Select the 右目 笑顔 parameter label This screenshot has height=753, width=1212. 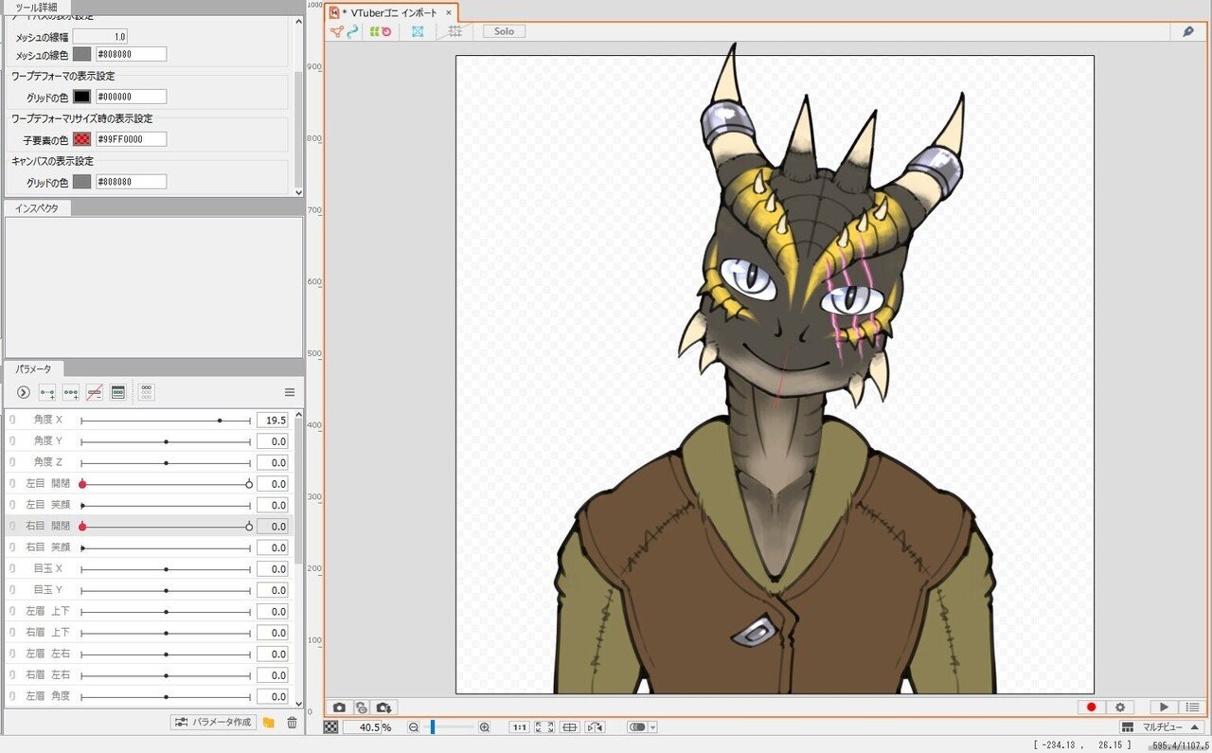(x=47, y=547)
